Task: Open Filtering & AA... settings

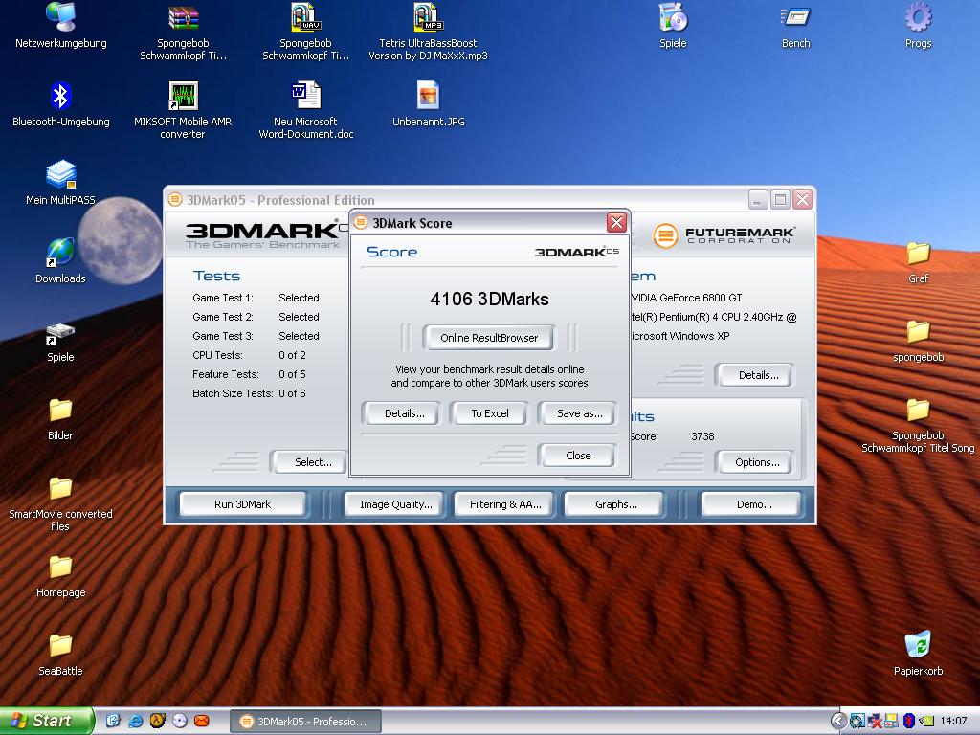Action: pyautogui.click(x=505, y=504)
